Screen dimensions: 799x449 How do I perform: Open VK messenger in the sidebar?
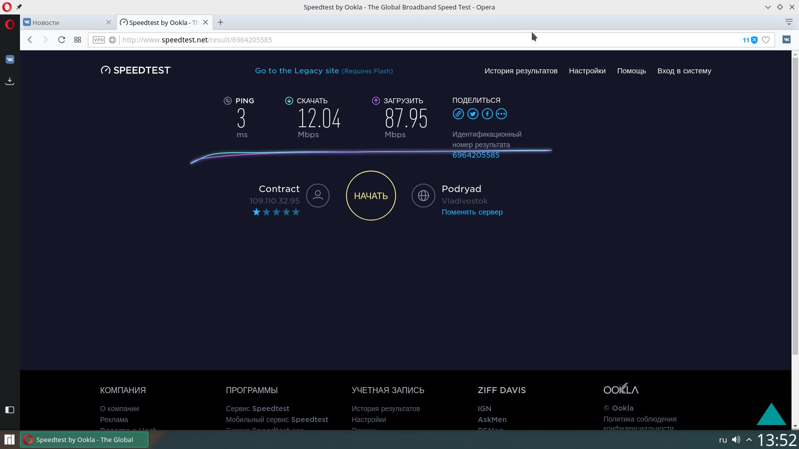coord(10,59)
